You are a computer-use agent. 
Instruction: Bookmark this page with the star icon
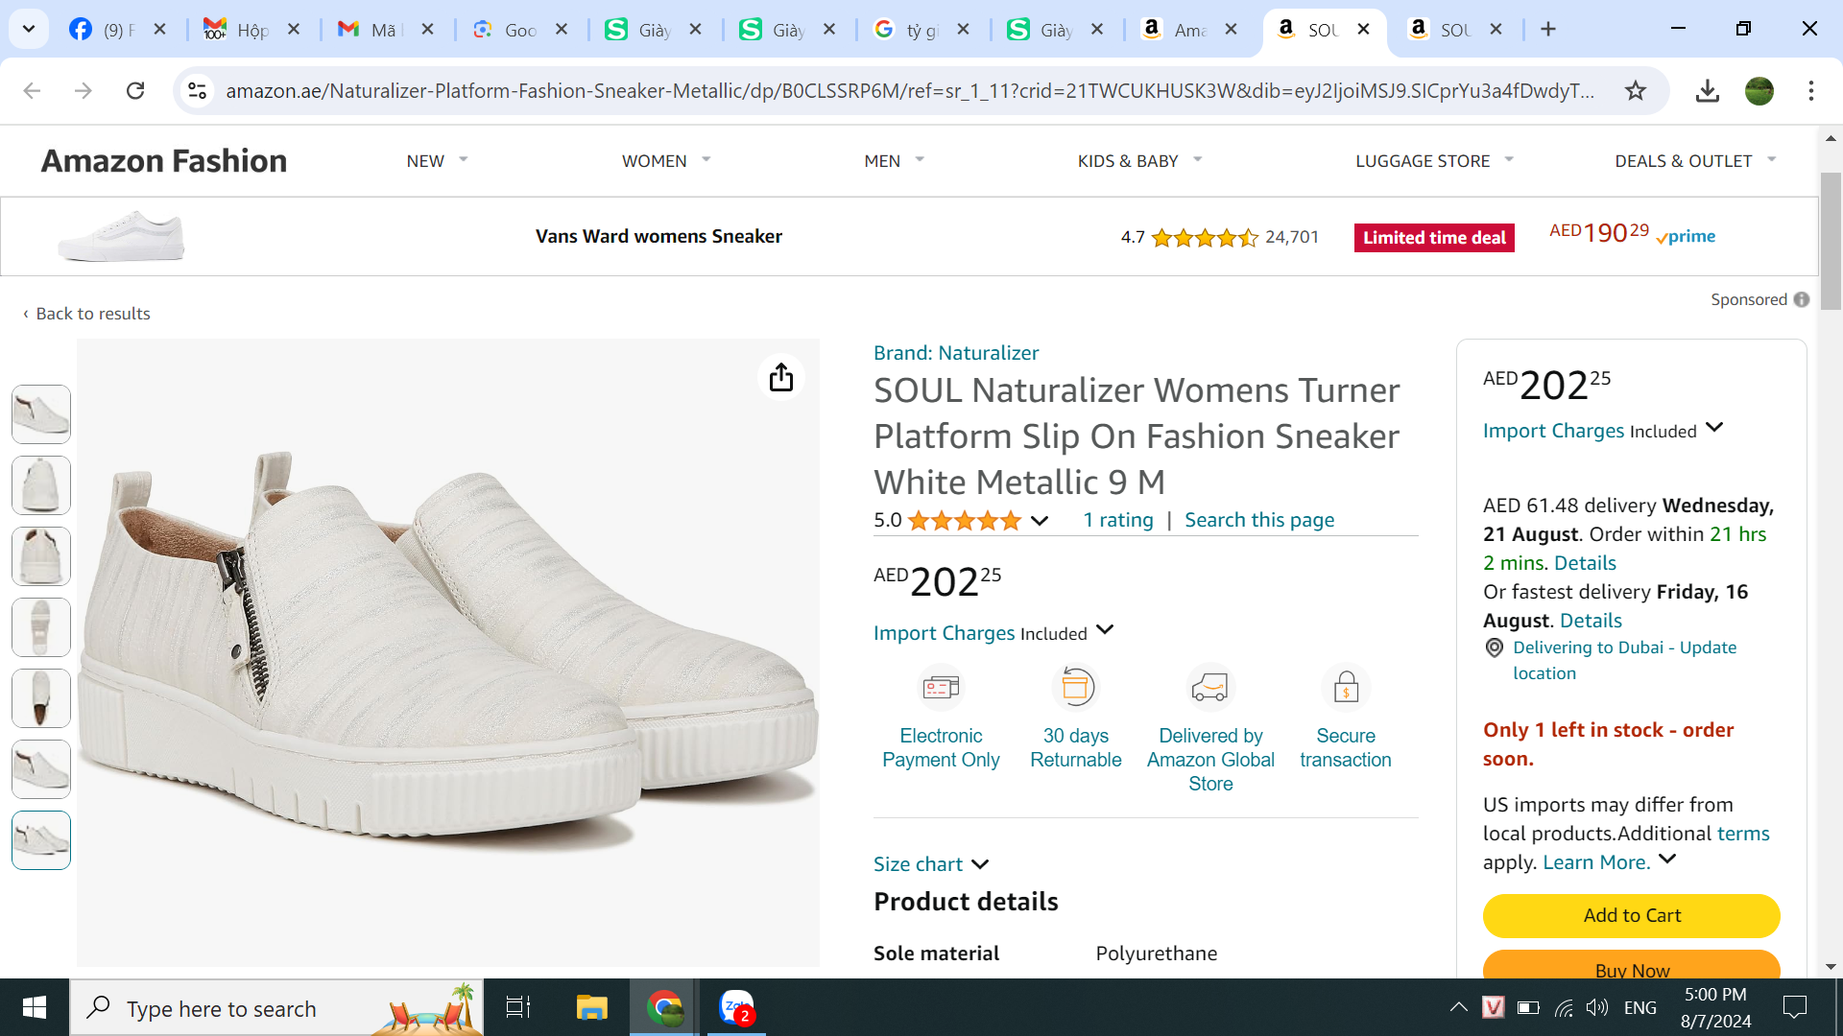pos(1636,90)
